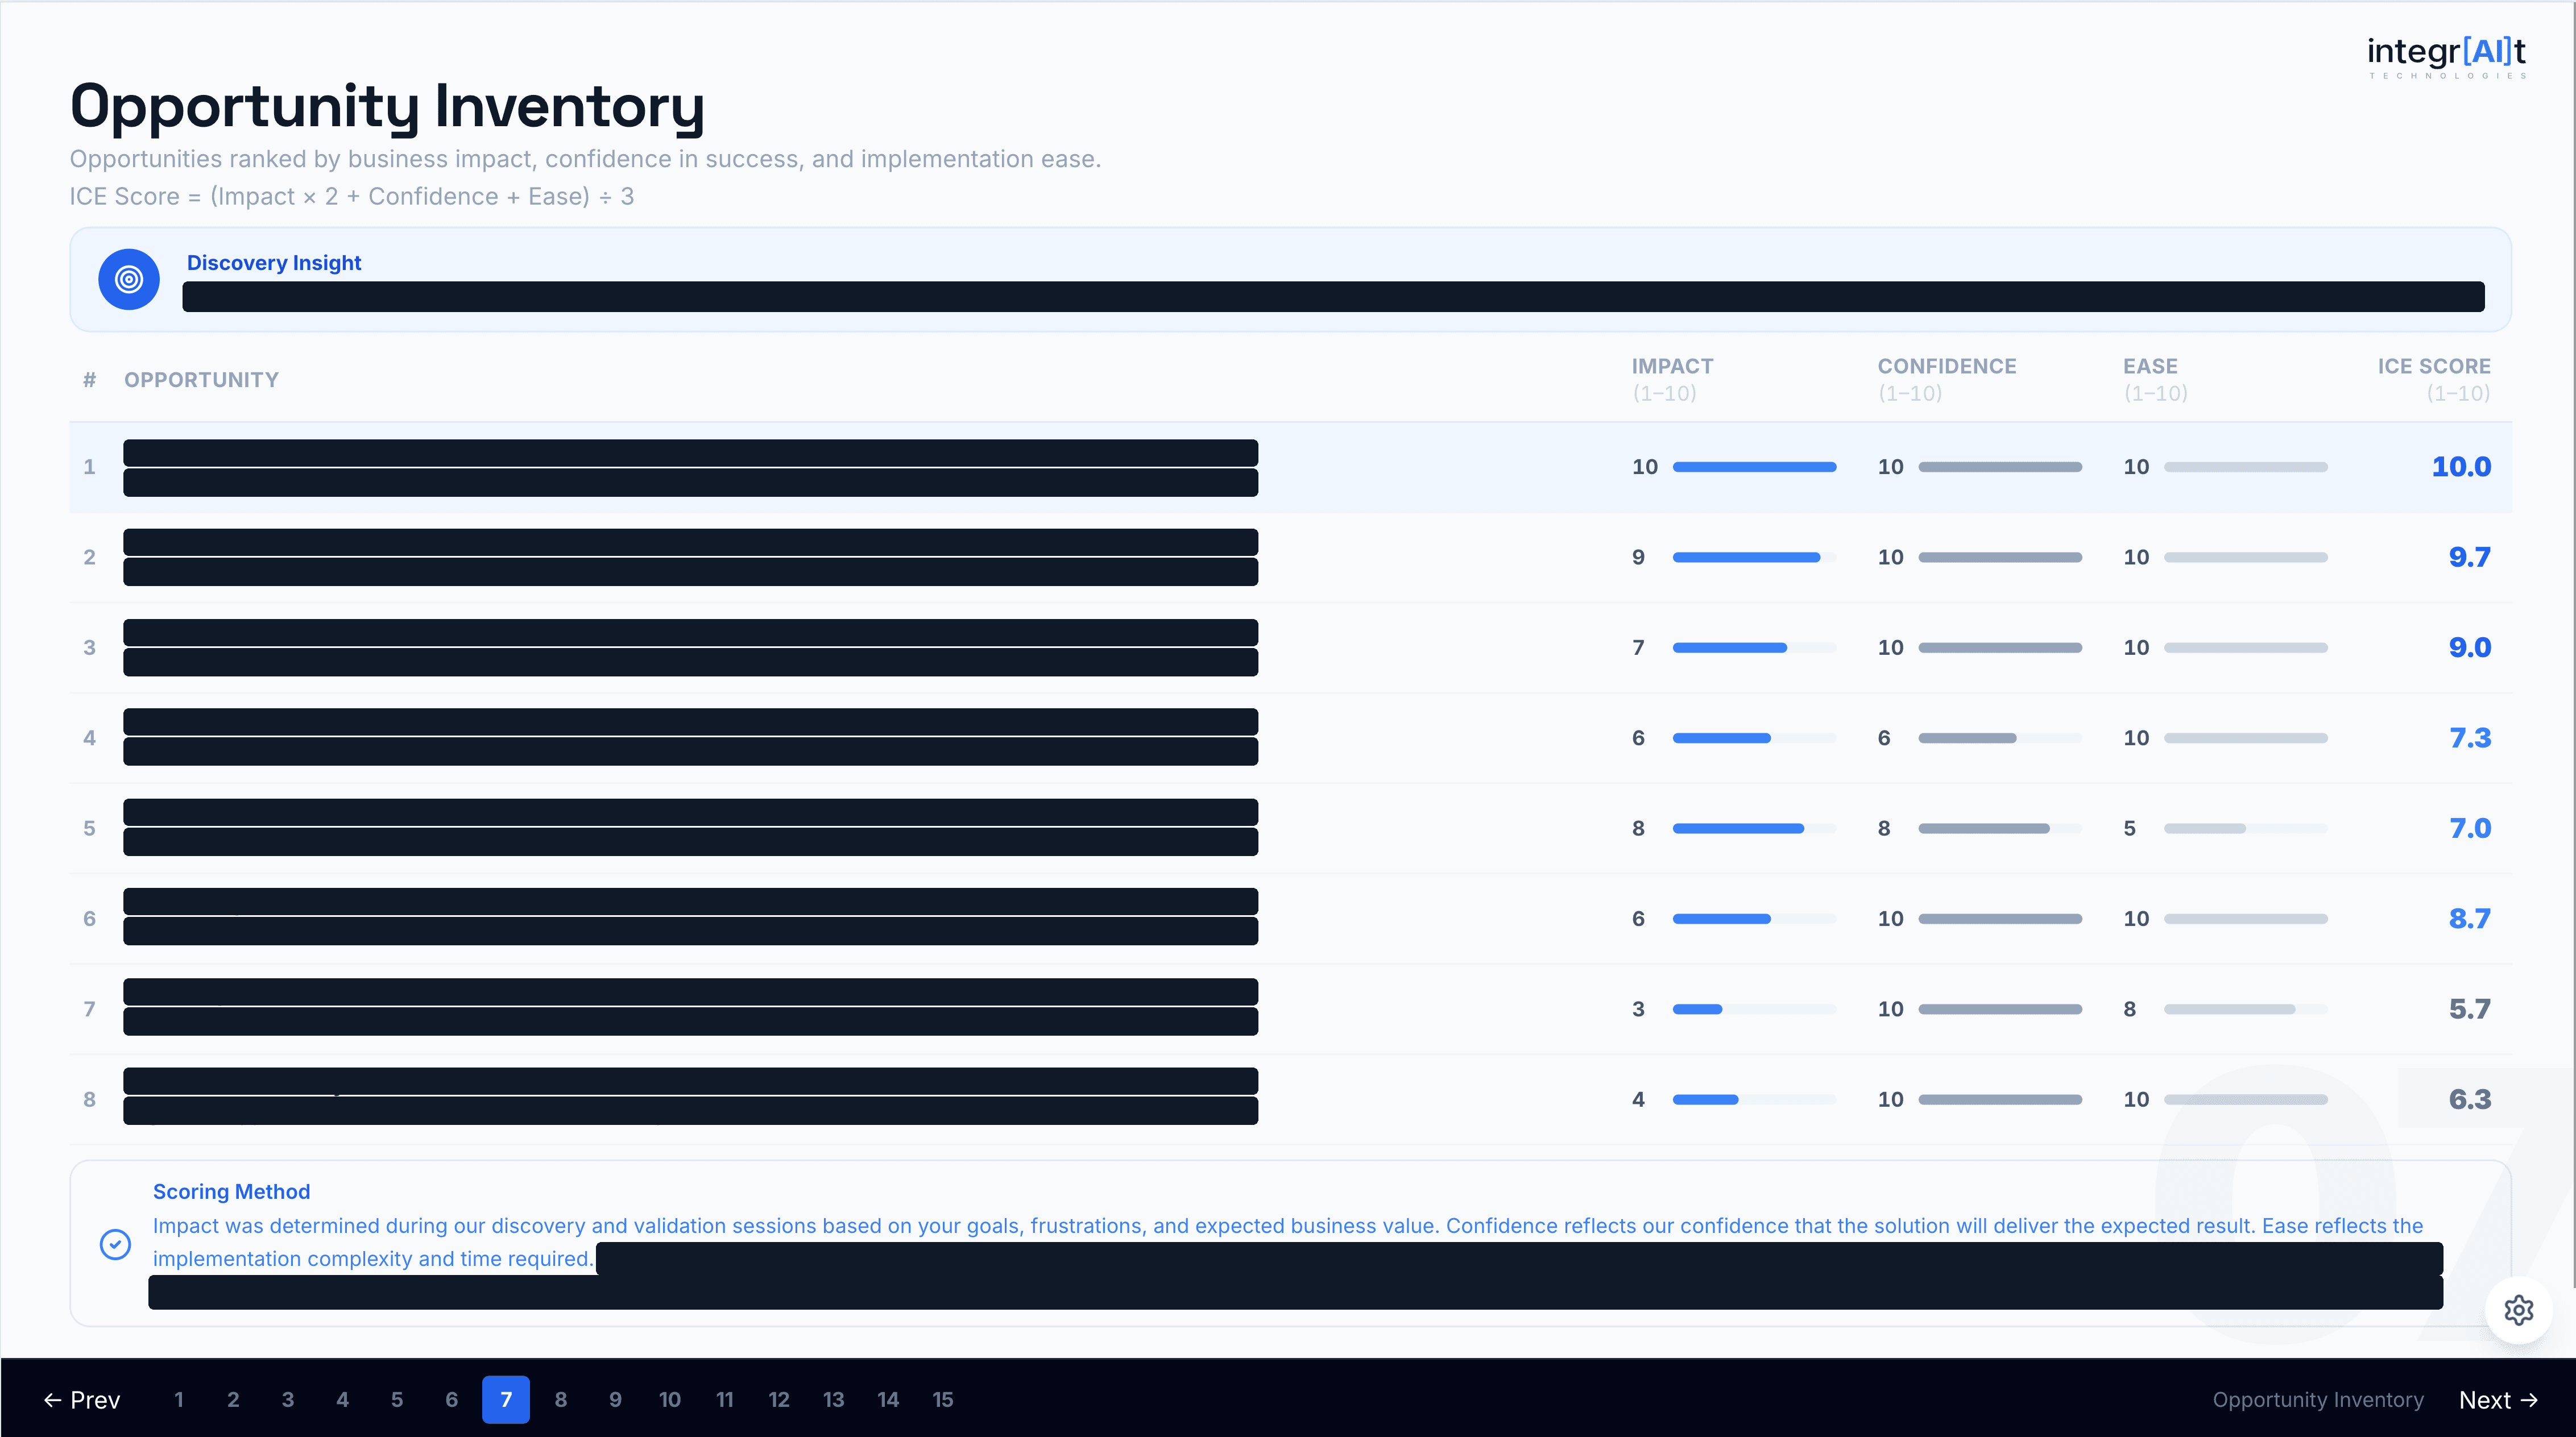Click the Scoring Method checkmark icon
Screen dimensions: 2576x1437
[115, 1243]
